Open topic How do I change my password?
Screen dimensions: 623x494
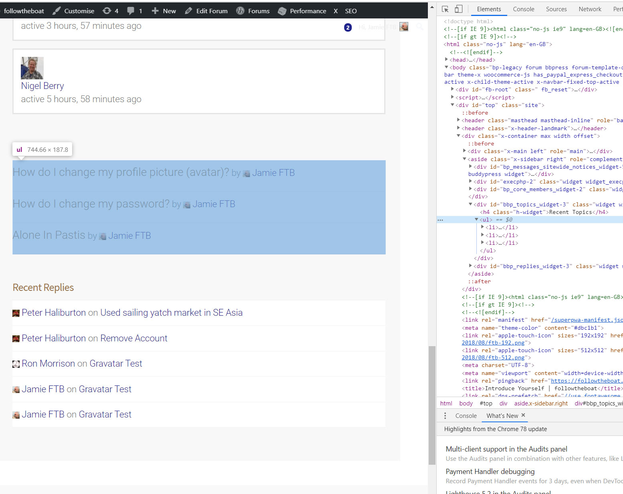pyautogui.click(x=91, y=204)
